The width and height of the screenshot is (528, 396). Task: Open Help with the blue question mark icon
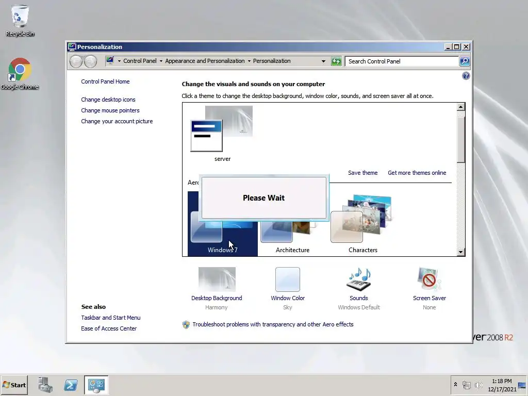tap(466, 76)
